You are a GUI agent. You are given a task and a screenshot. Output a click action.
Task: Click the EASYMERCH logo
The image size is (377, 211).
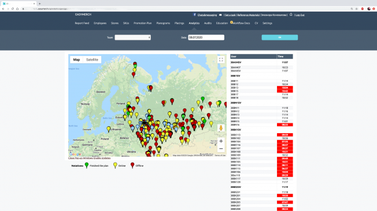click(x=83, y=14)
